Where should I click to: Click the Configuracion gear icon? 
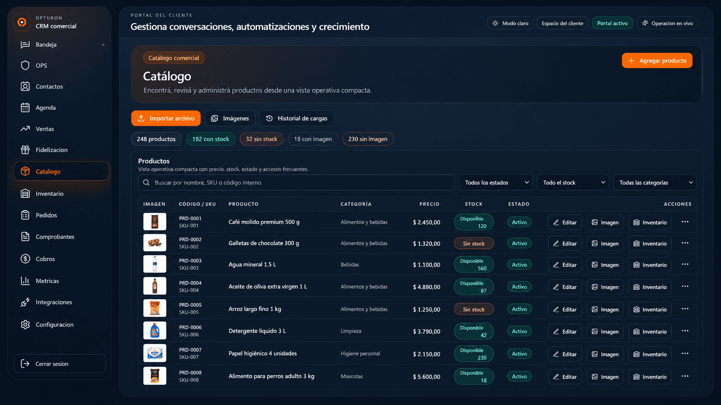(25, 325)
